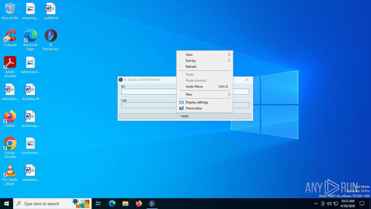Select the nationcarol image file icon
The image size is (371, 209).
click(x=30, y=65)
